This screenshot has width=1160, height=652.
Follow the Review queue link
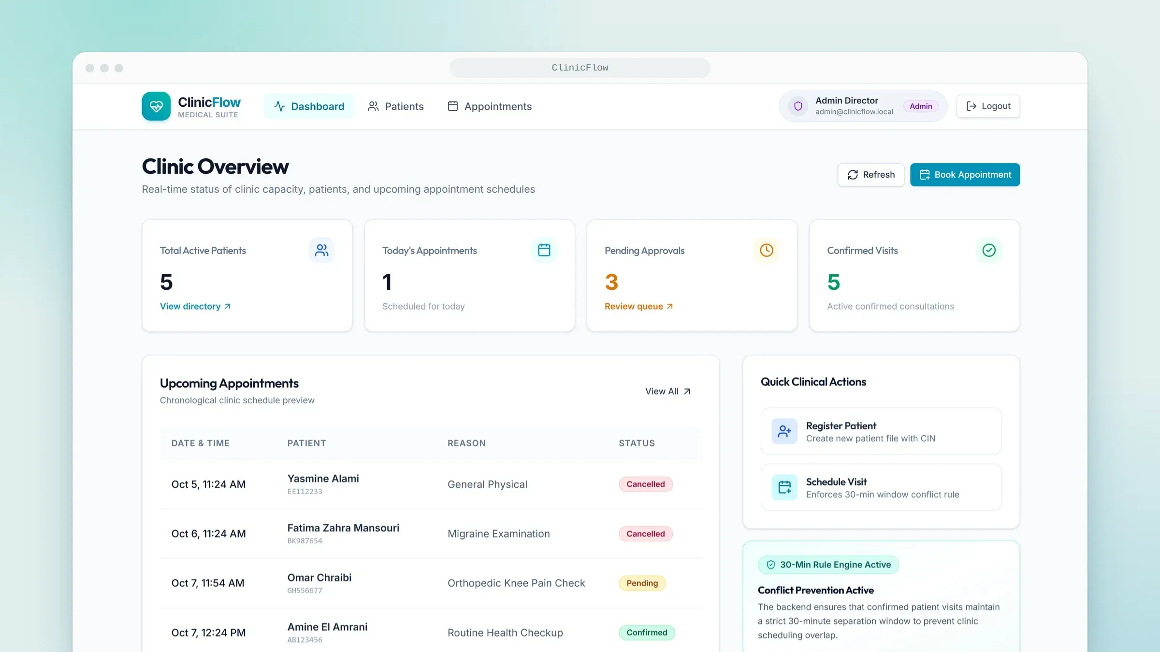638,306
